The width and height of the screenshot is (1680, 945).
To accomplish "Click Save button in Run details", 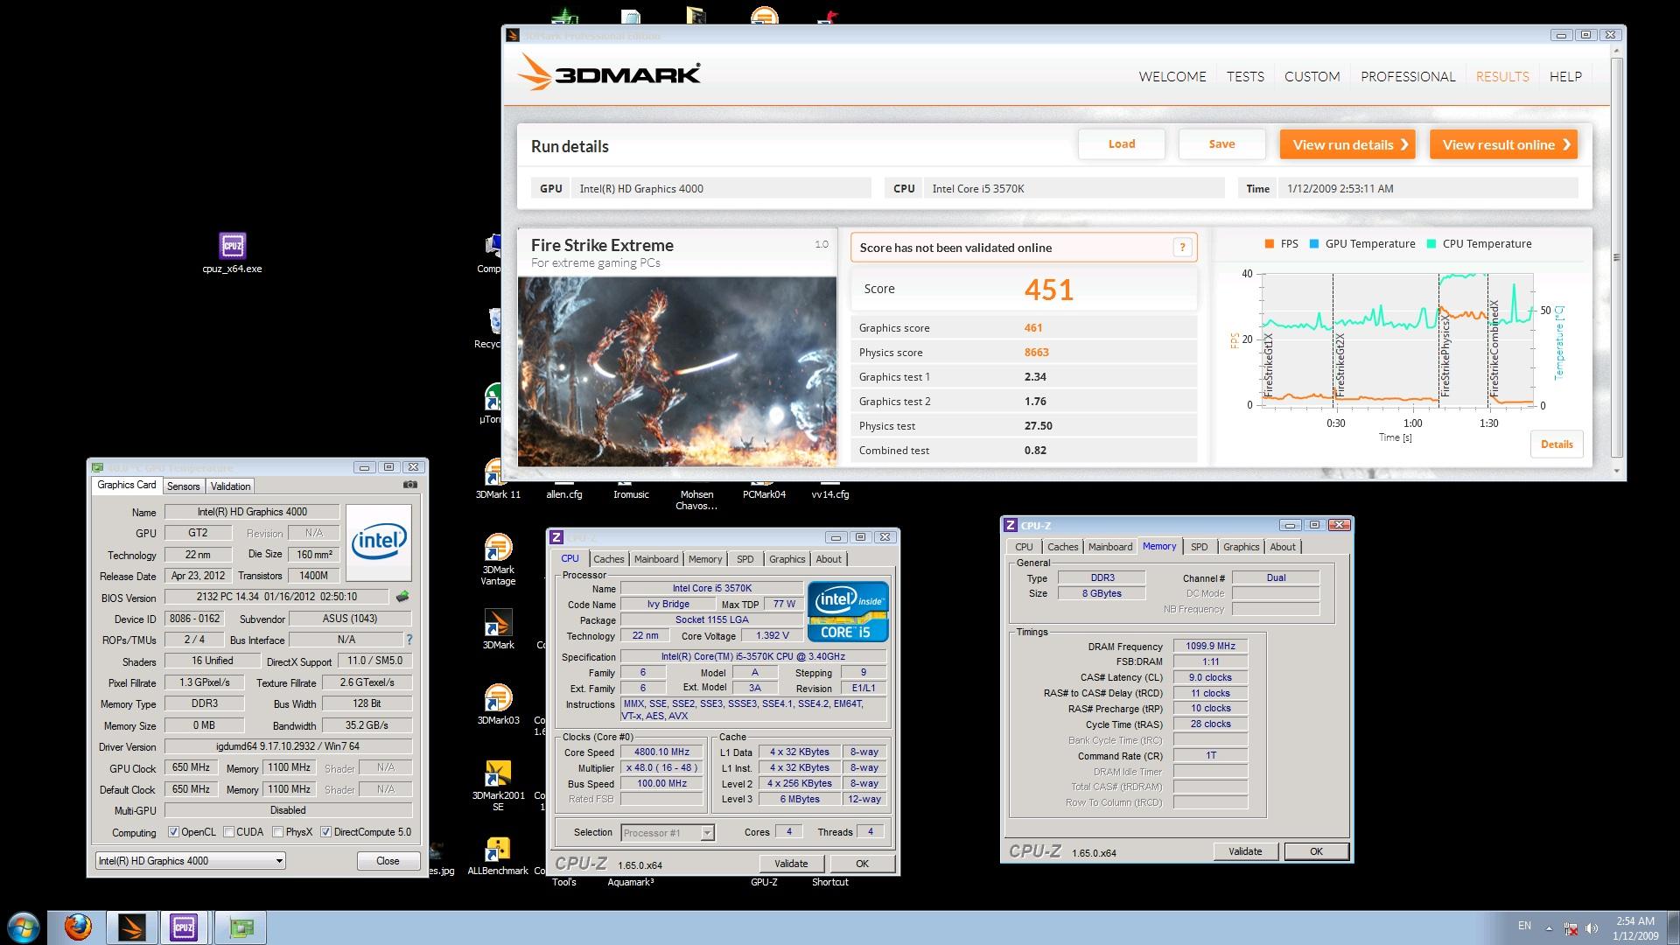I will click(x=1221, y=144).
